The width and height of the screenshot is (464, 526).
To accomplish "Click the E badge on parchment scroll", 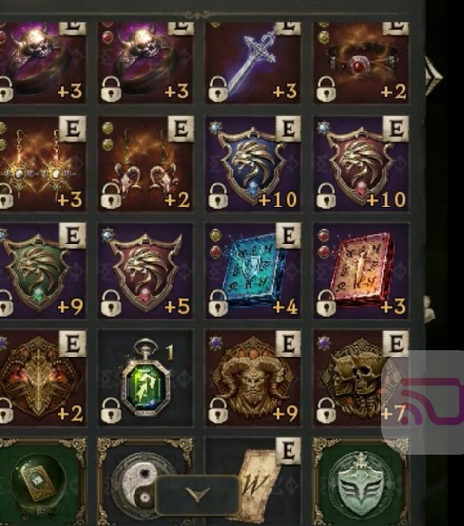I will point(289,451).
